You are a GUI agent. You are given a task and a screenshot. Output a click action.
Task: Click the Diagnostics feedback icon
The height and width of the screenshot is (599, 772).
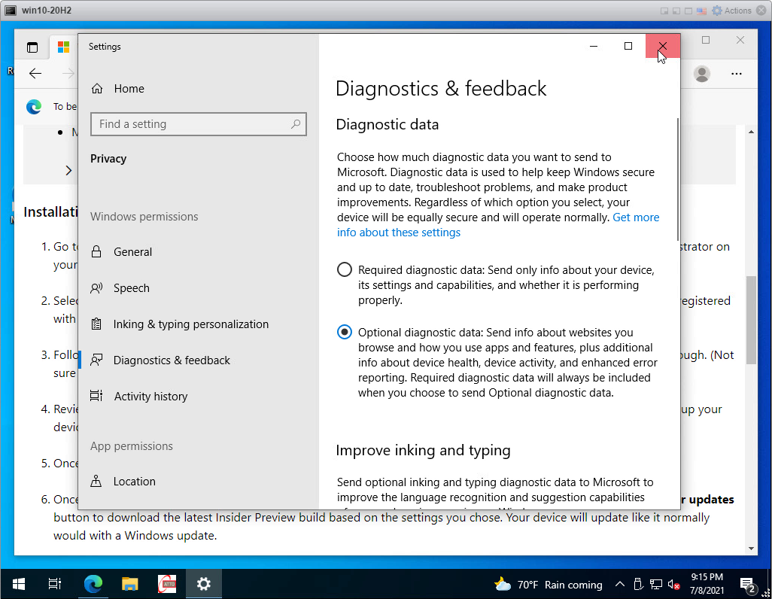coord(96,360)
